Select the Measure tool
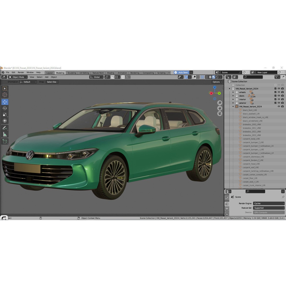The width and height of the screenshot is (286, 286). pyautogui.click(x=5, y=135)
